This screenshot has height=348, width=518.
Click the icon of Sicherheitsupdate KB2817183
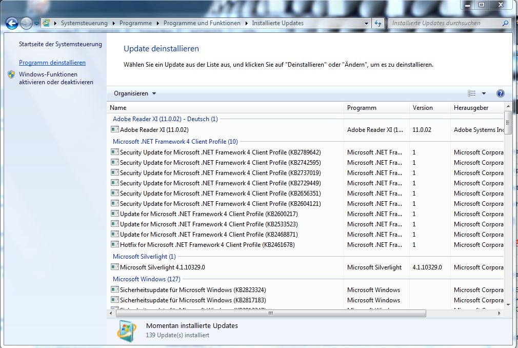pos(115,300)
